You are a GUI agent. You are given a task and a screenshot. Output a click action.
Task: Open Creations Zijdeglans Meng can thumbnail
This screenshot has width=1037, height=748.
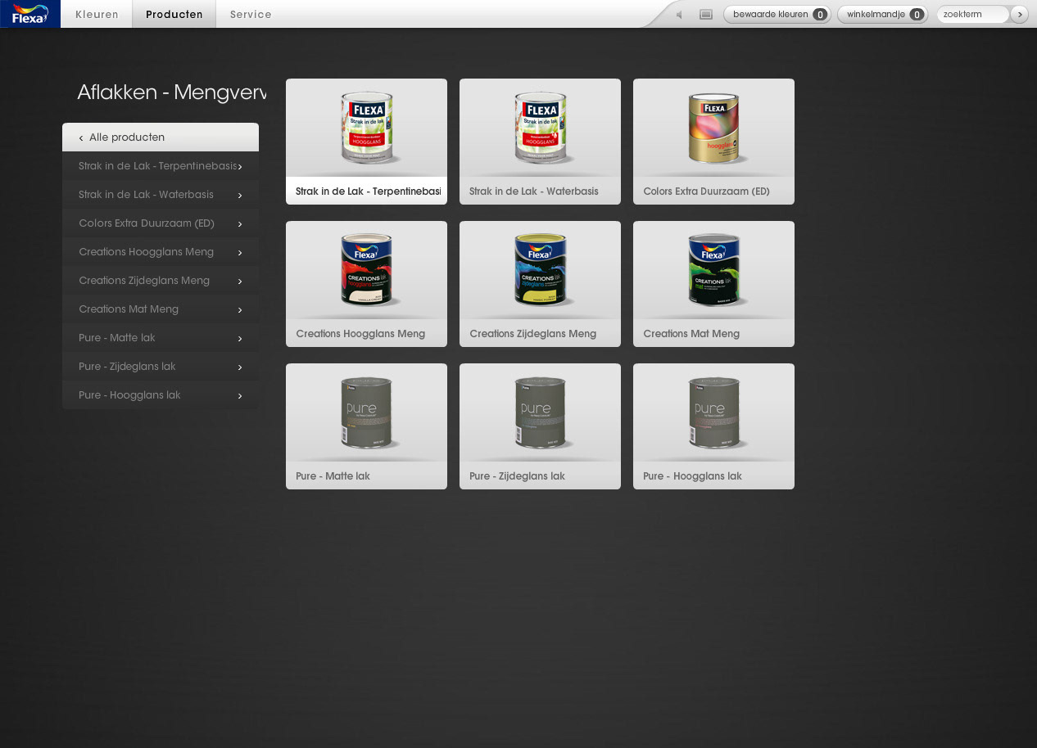[x=541, y=271]
